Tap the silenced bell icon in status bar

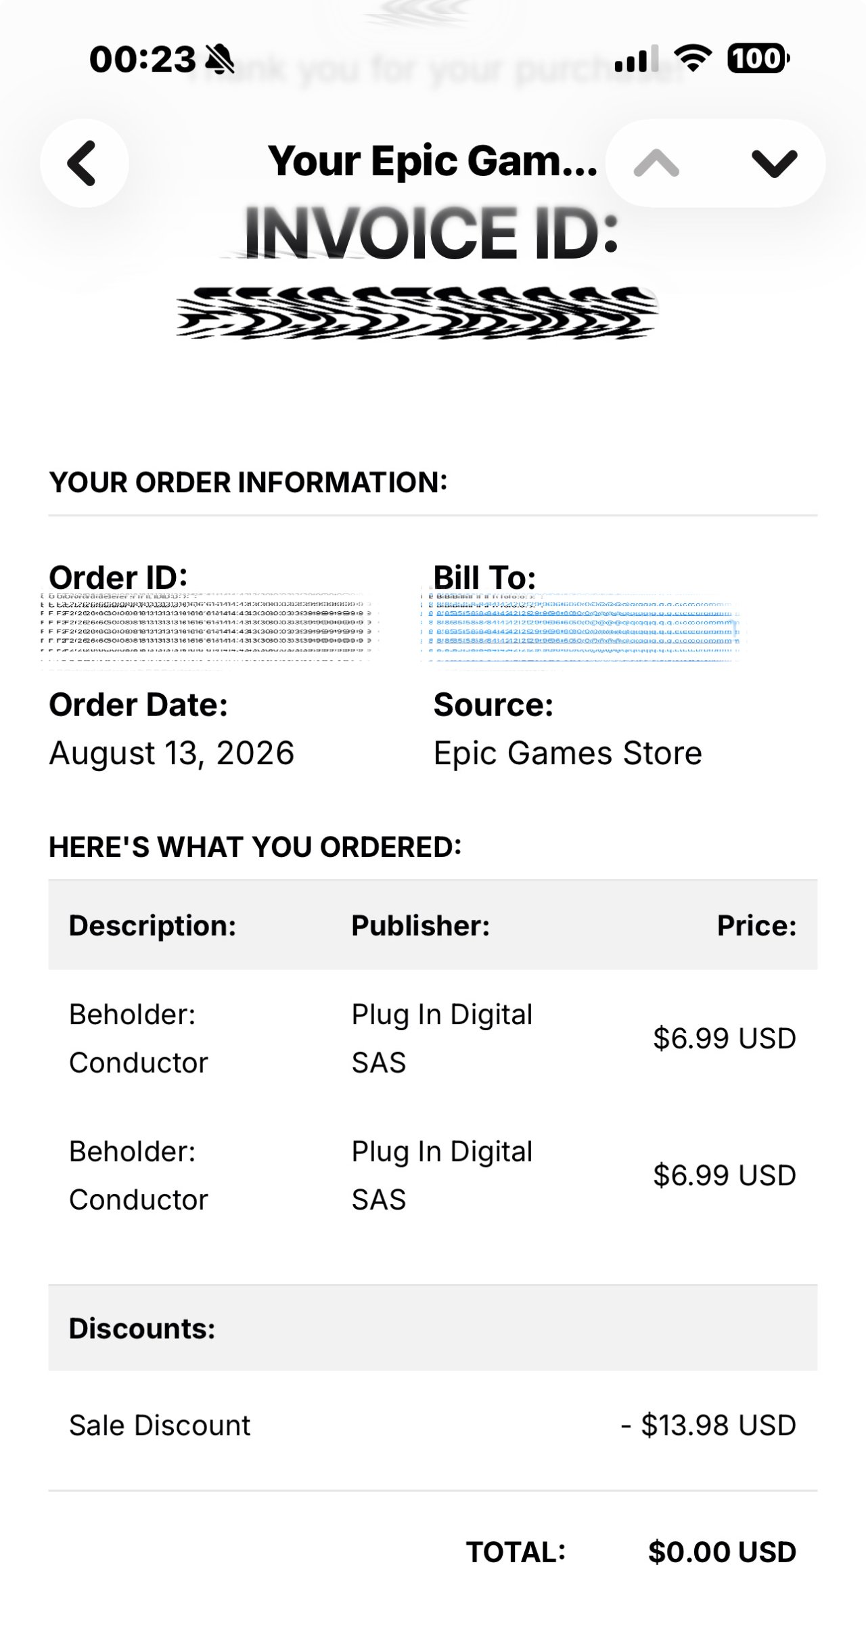[x=220, y=60]
